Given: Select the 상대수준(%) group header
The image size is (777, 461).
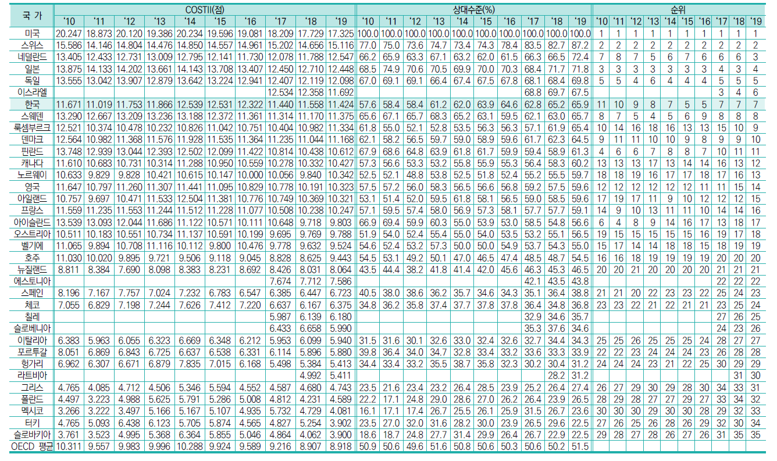Looking at the screenshot, I should pos(473,9).
